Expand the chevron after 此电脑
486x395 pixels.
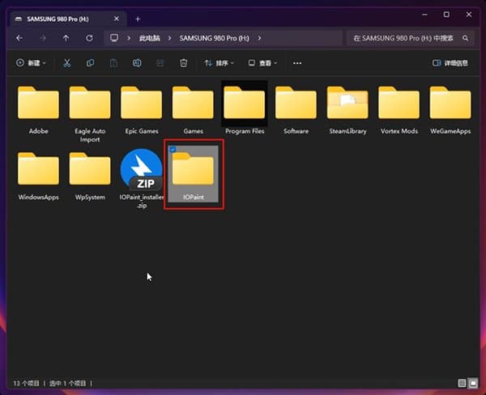coord(169,38)
